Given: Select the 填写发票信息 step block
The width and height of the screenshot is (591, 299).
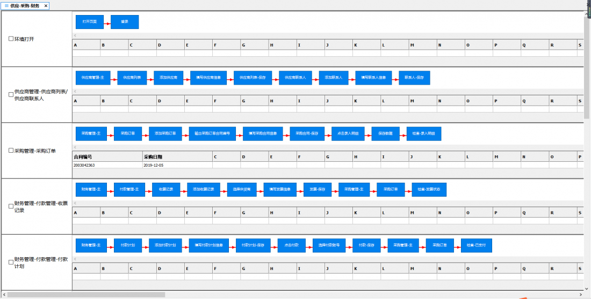Looking at the screenshot, I should (x=280, y=190).
